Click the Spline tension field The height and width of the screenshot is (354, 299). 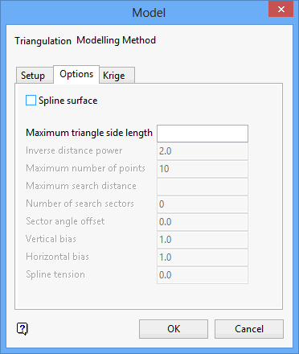tap(203, 275)
